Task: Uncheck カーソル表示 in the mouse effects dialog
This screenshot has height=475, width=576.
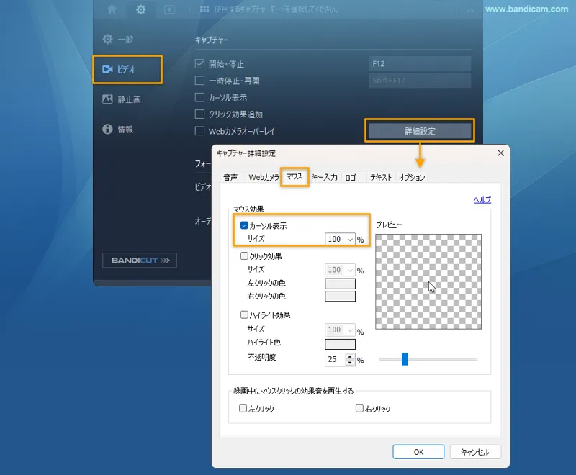Action: tap(244, 225)
